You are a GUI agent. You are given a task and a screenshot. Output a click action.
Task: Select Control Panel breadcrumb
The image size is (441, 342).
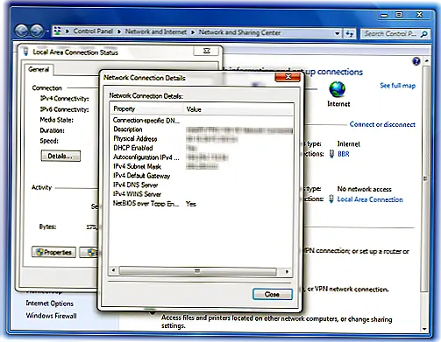point(93,31)
